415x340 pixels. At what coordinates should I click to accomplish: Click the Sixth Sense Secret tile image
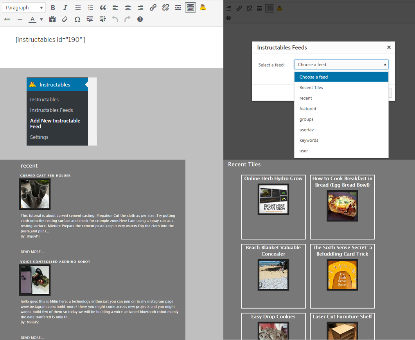tap(342, 275)
